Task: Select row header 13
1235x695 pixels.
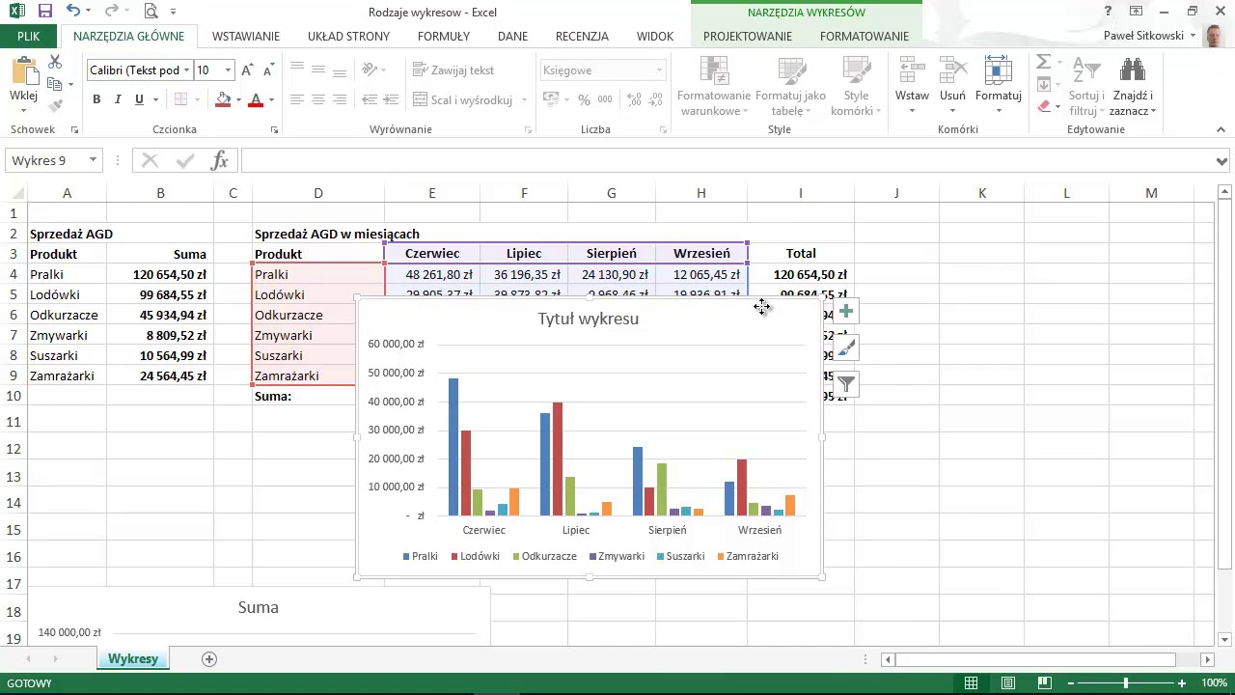Action: coord(14,476)
